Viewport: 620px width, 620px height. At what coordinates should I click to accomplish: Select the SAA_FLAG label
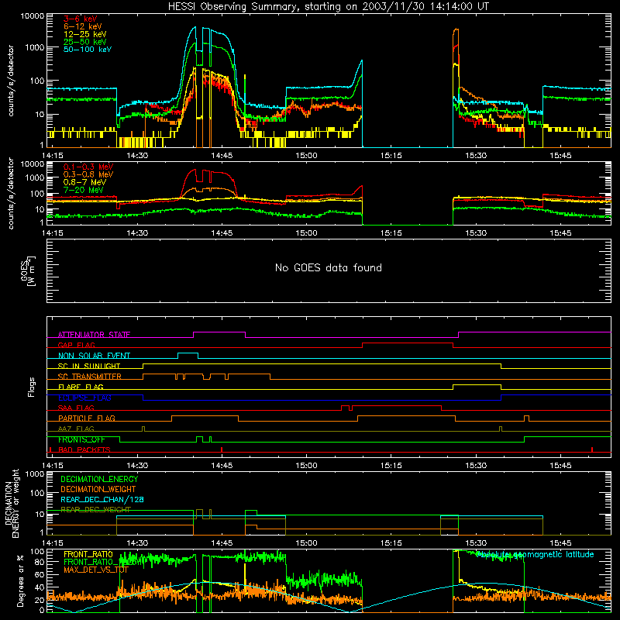pos(76,408)
